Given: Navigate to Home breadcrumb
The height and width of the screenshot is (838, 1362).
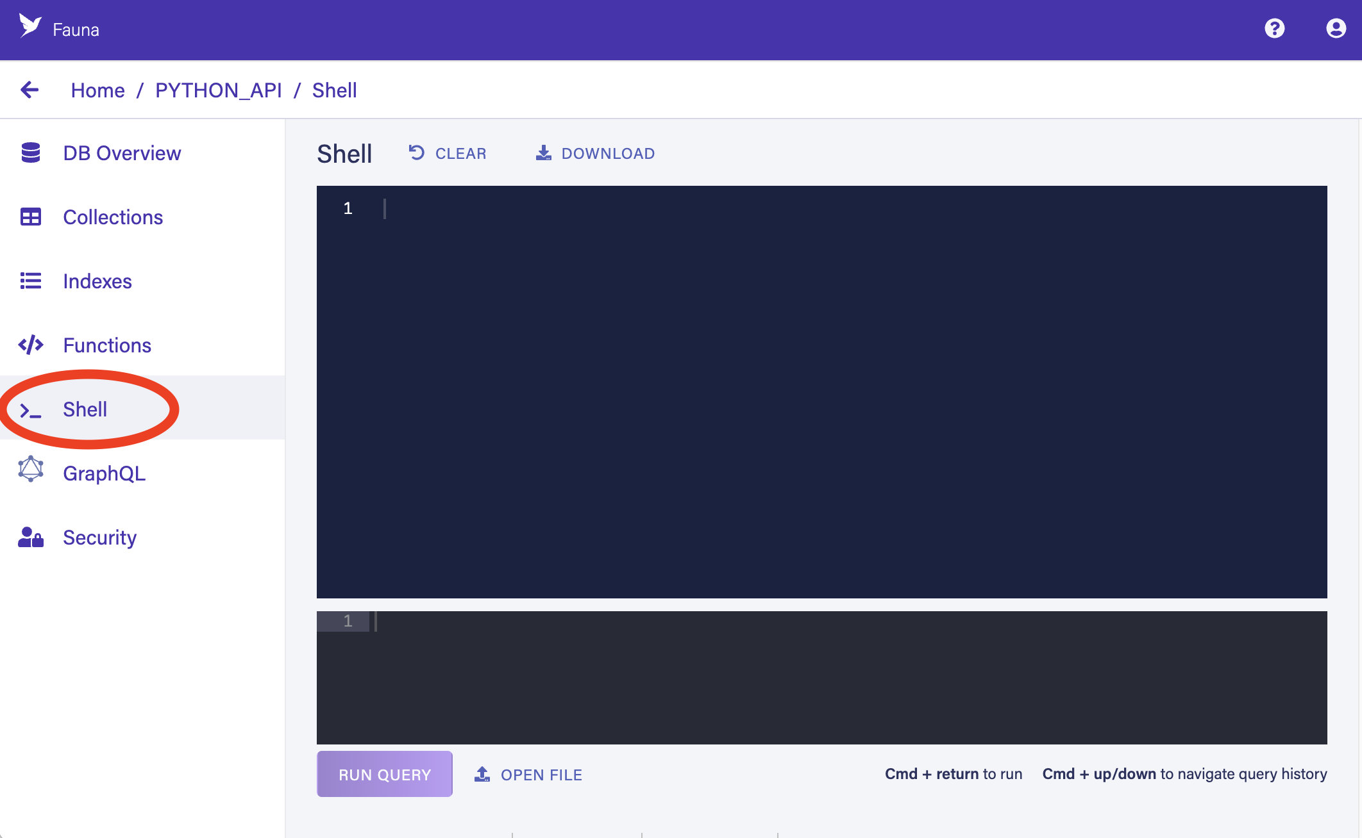Looking at the screenshot, I should point(98,90).
